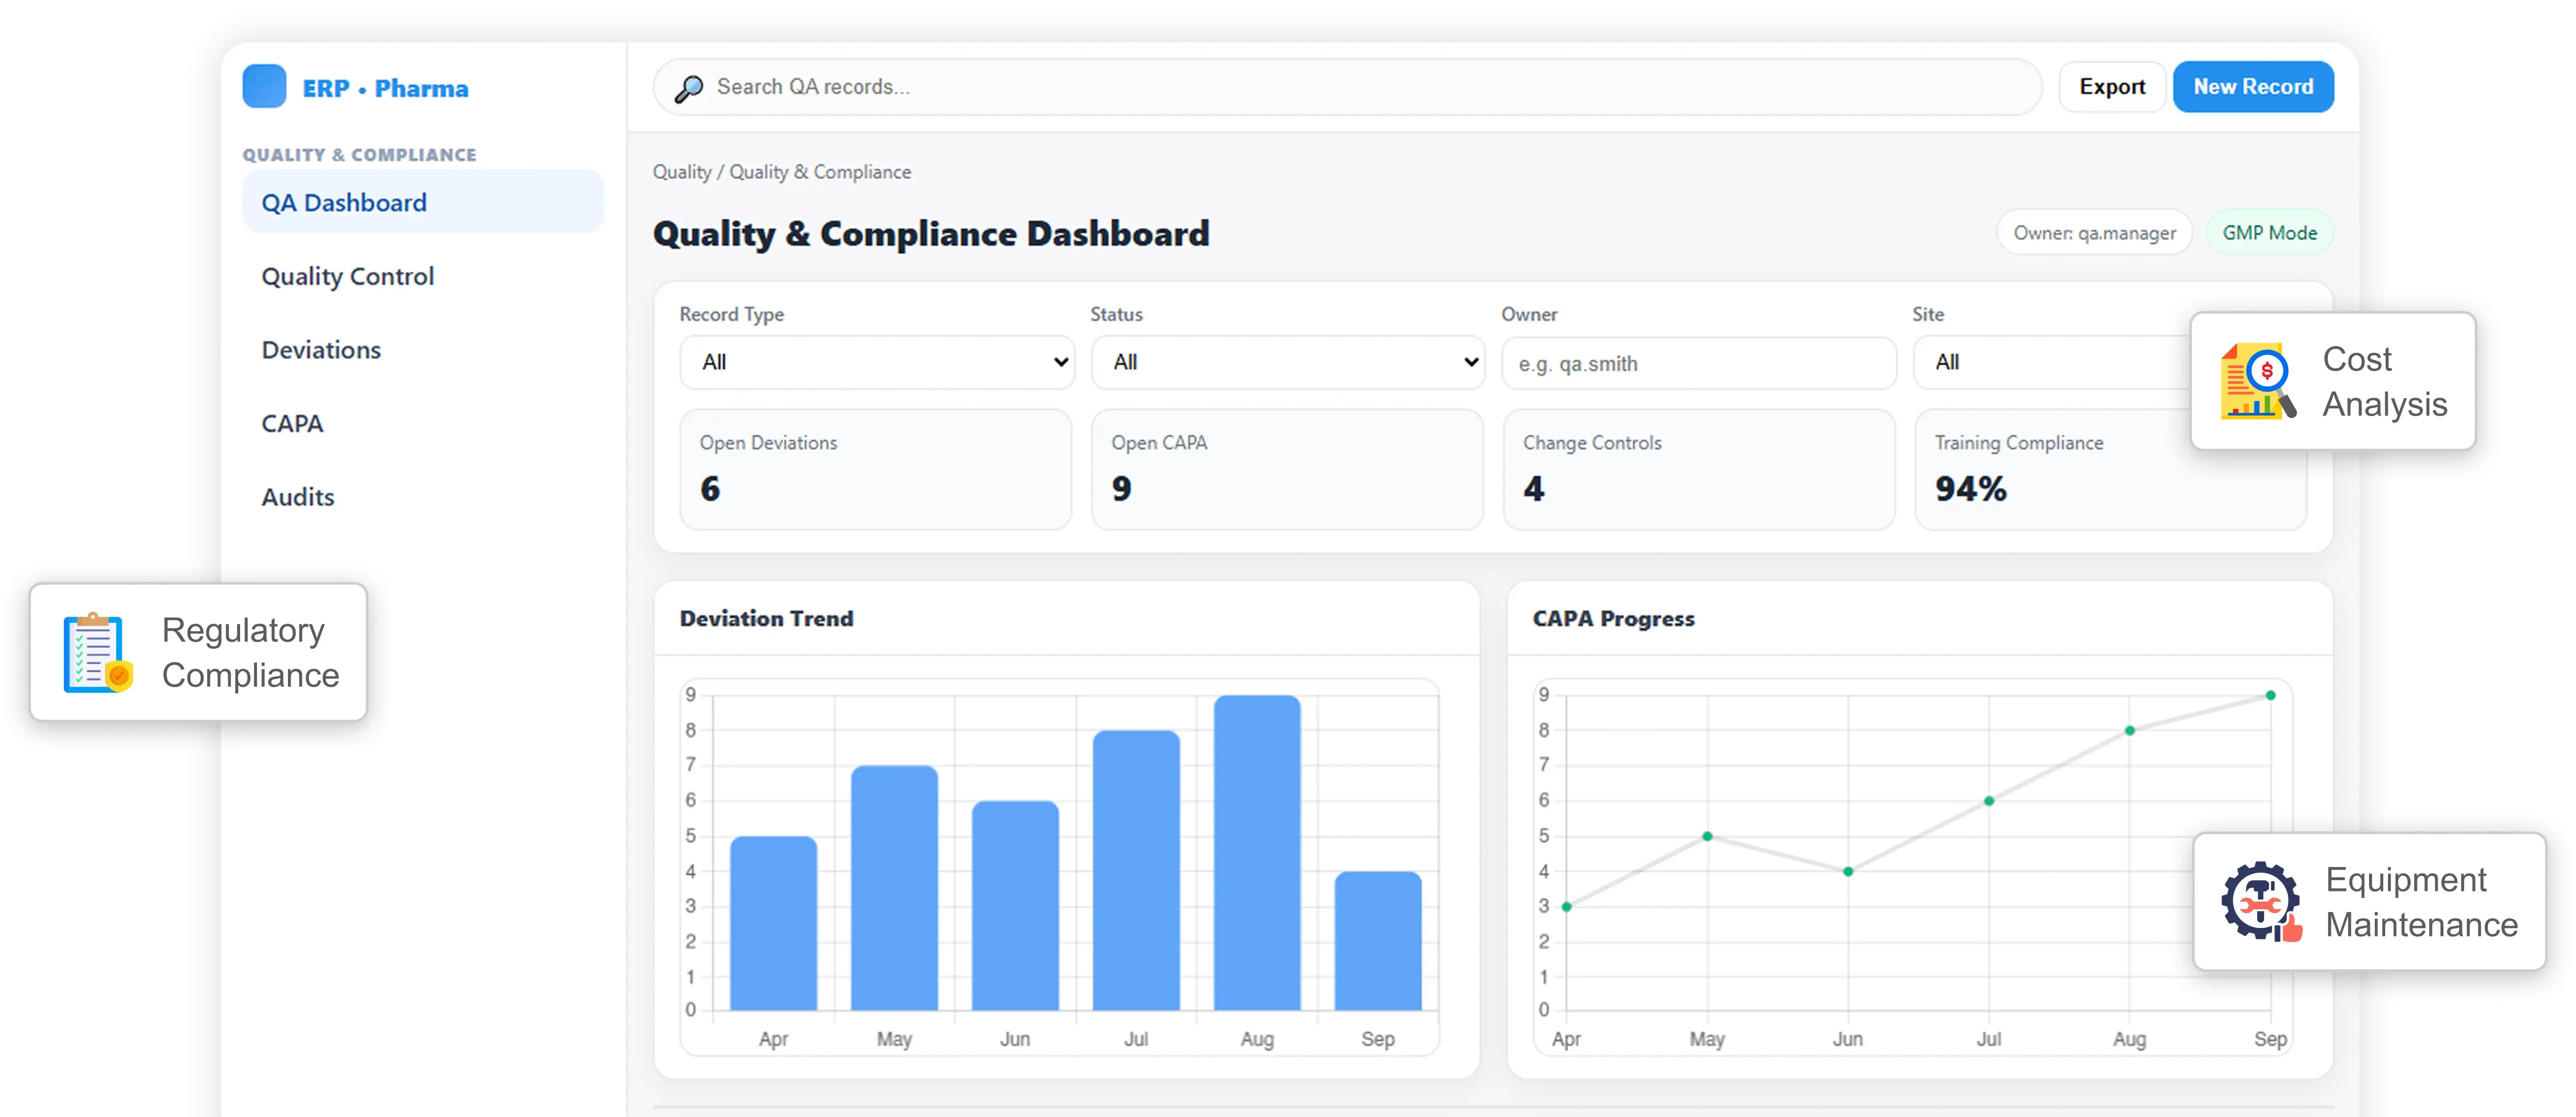The image size is (2576, 1117).
Task: Navigate to Quality Control
Action: pos(347,276)
